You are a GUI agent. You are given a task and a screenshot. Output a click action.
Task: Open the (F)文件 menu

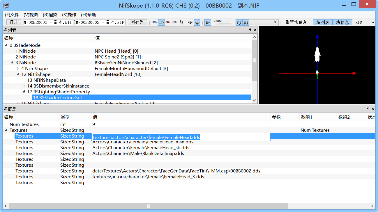(12, 15)
